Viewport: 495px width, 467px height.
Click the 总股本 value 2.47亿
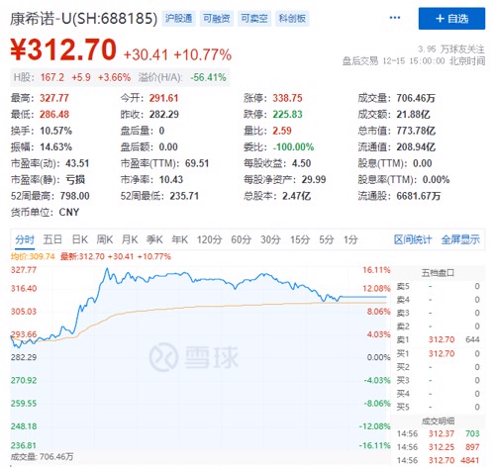pyautogui.click(x=296, y=196)
